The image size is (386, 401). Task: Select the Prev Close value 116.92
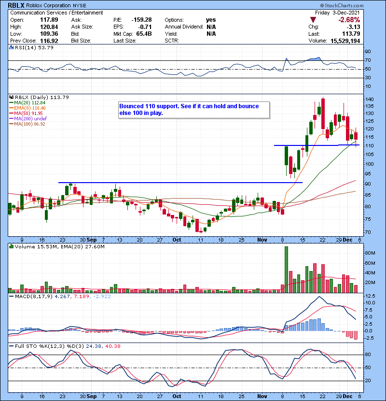point(49,41)
